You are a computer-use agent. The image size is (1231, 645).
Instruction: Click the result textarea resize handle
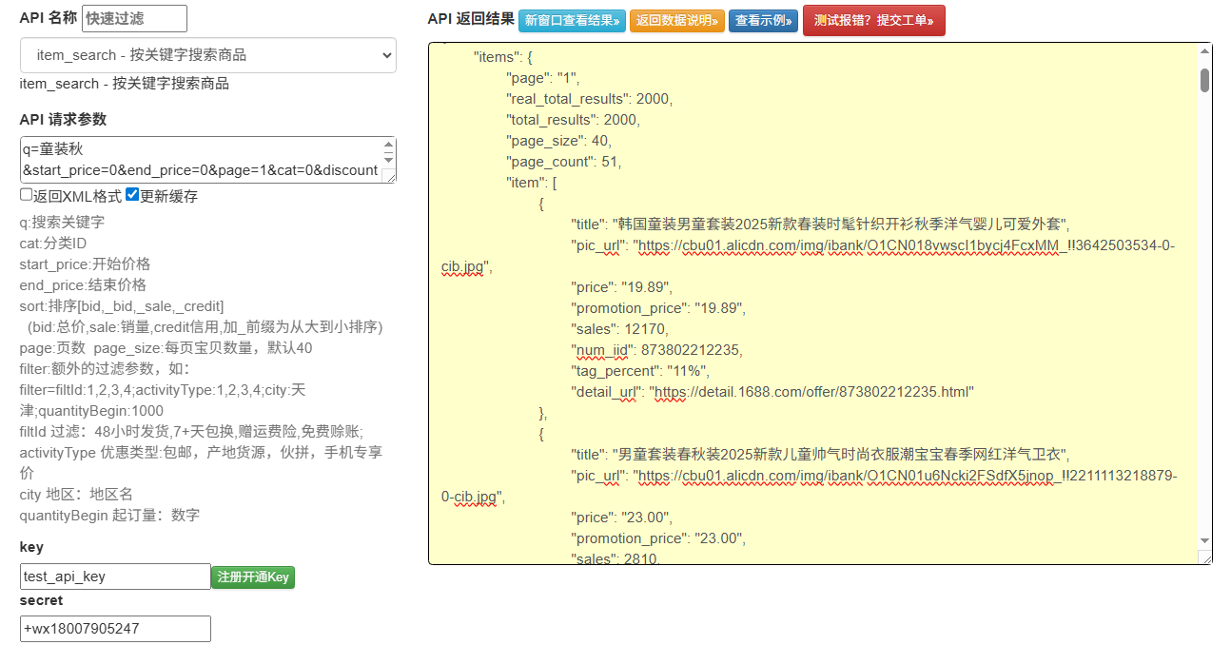(x=1204, y=557)
